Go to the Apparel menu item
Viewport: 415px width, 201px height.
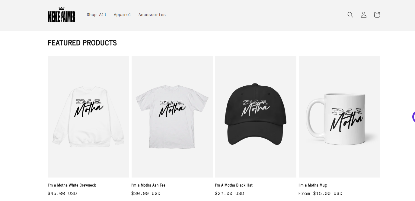123,15
